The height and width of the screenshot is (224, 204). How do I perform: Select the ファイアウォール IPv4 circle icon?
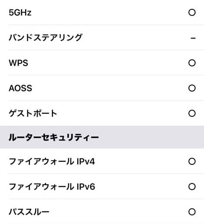(192, 161)
